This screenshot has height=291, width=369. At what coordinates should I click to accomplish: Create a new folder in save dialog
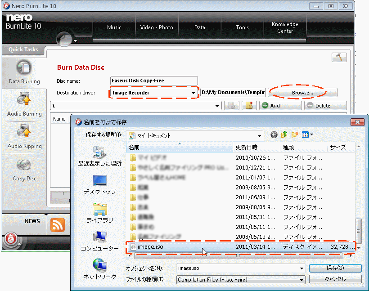[295, 134]
